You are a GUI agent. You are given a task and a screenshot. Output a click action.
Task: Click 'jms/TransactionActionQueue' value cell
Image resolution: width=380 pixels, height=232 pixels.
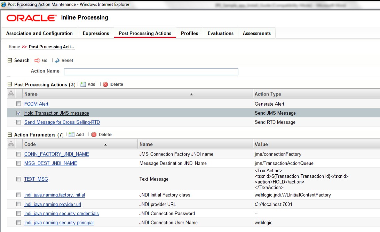coord(284,163)
